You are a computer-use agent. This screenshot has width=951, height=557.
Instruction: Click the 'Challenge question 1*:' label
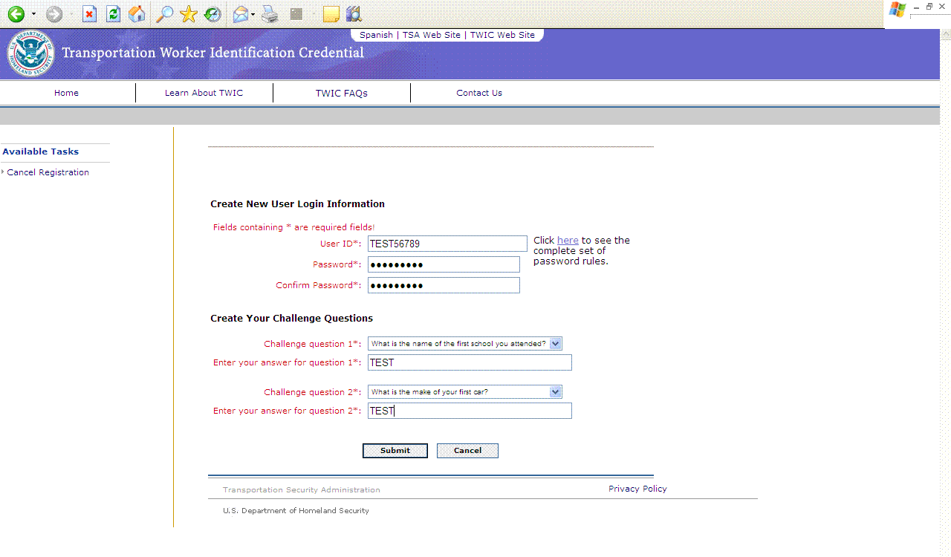313,344
